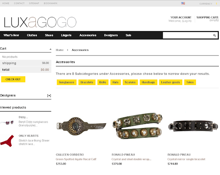Open the Lingerie menu item

point(66,35)
